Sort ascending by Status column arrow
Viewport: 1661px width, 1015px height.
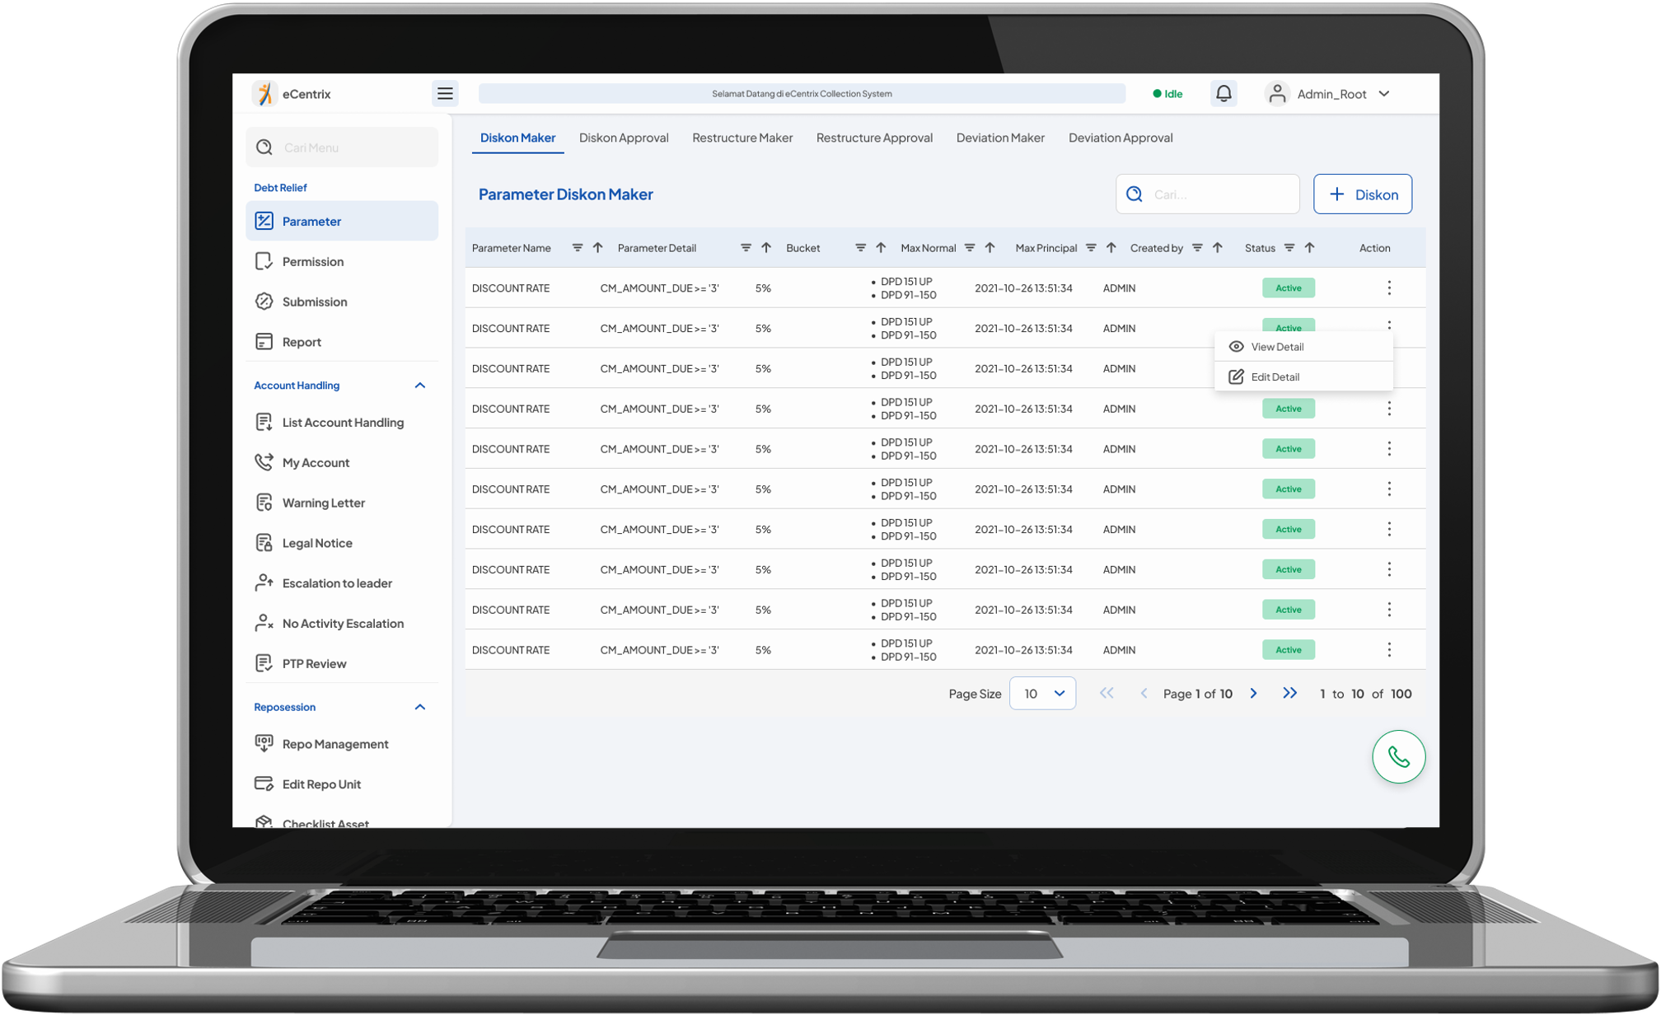tap(1309, 248)
